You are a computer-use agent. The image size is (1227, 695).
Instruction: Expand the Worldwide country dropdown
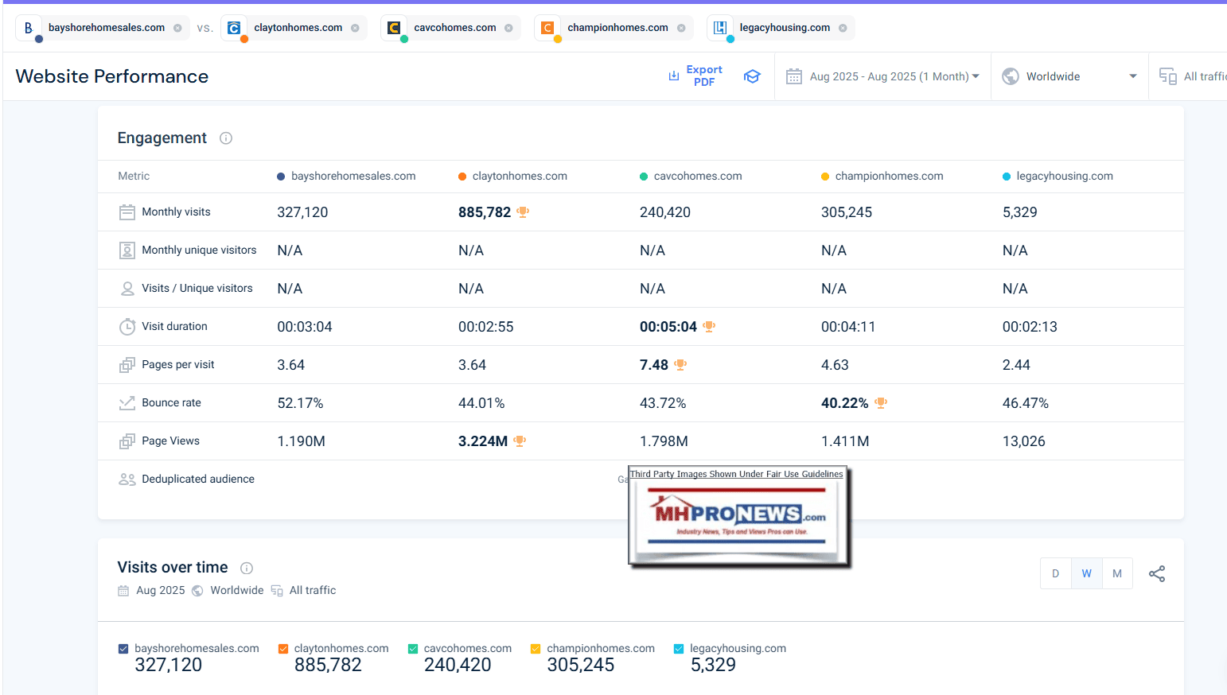point(1069,76)
